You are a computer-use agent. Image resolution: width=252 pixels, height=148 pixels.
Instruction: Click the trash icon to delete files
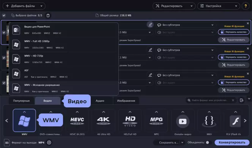[48, 16]
